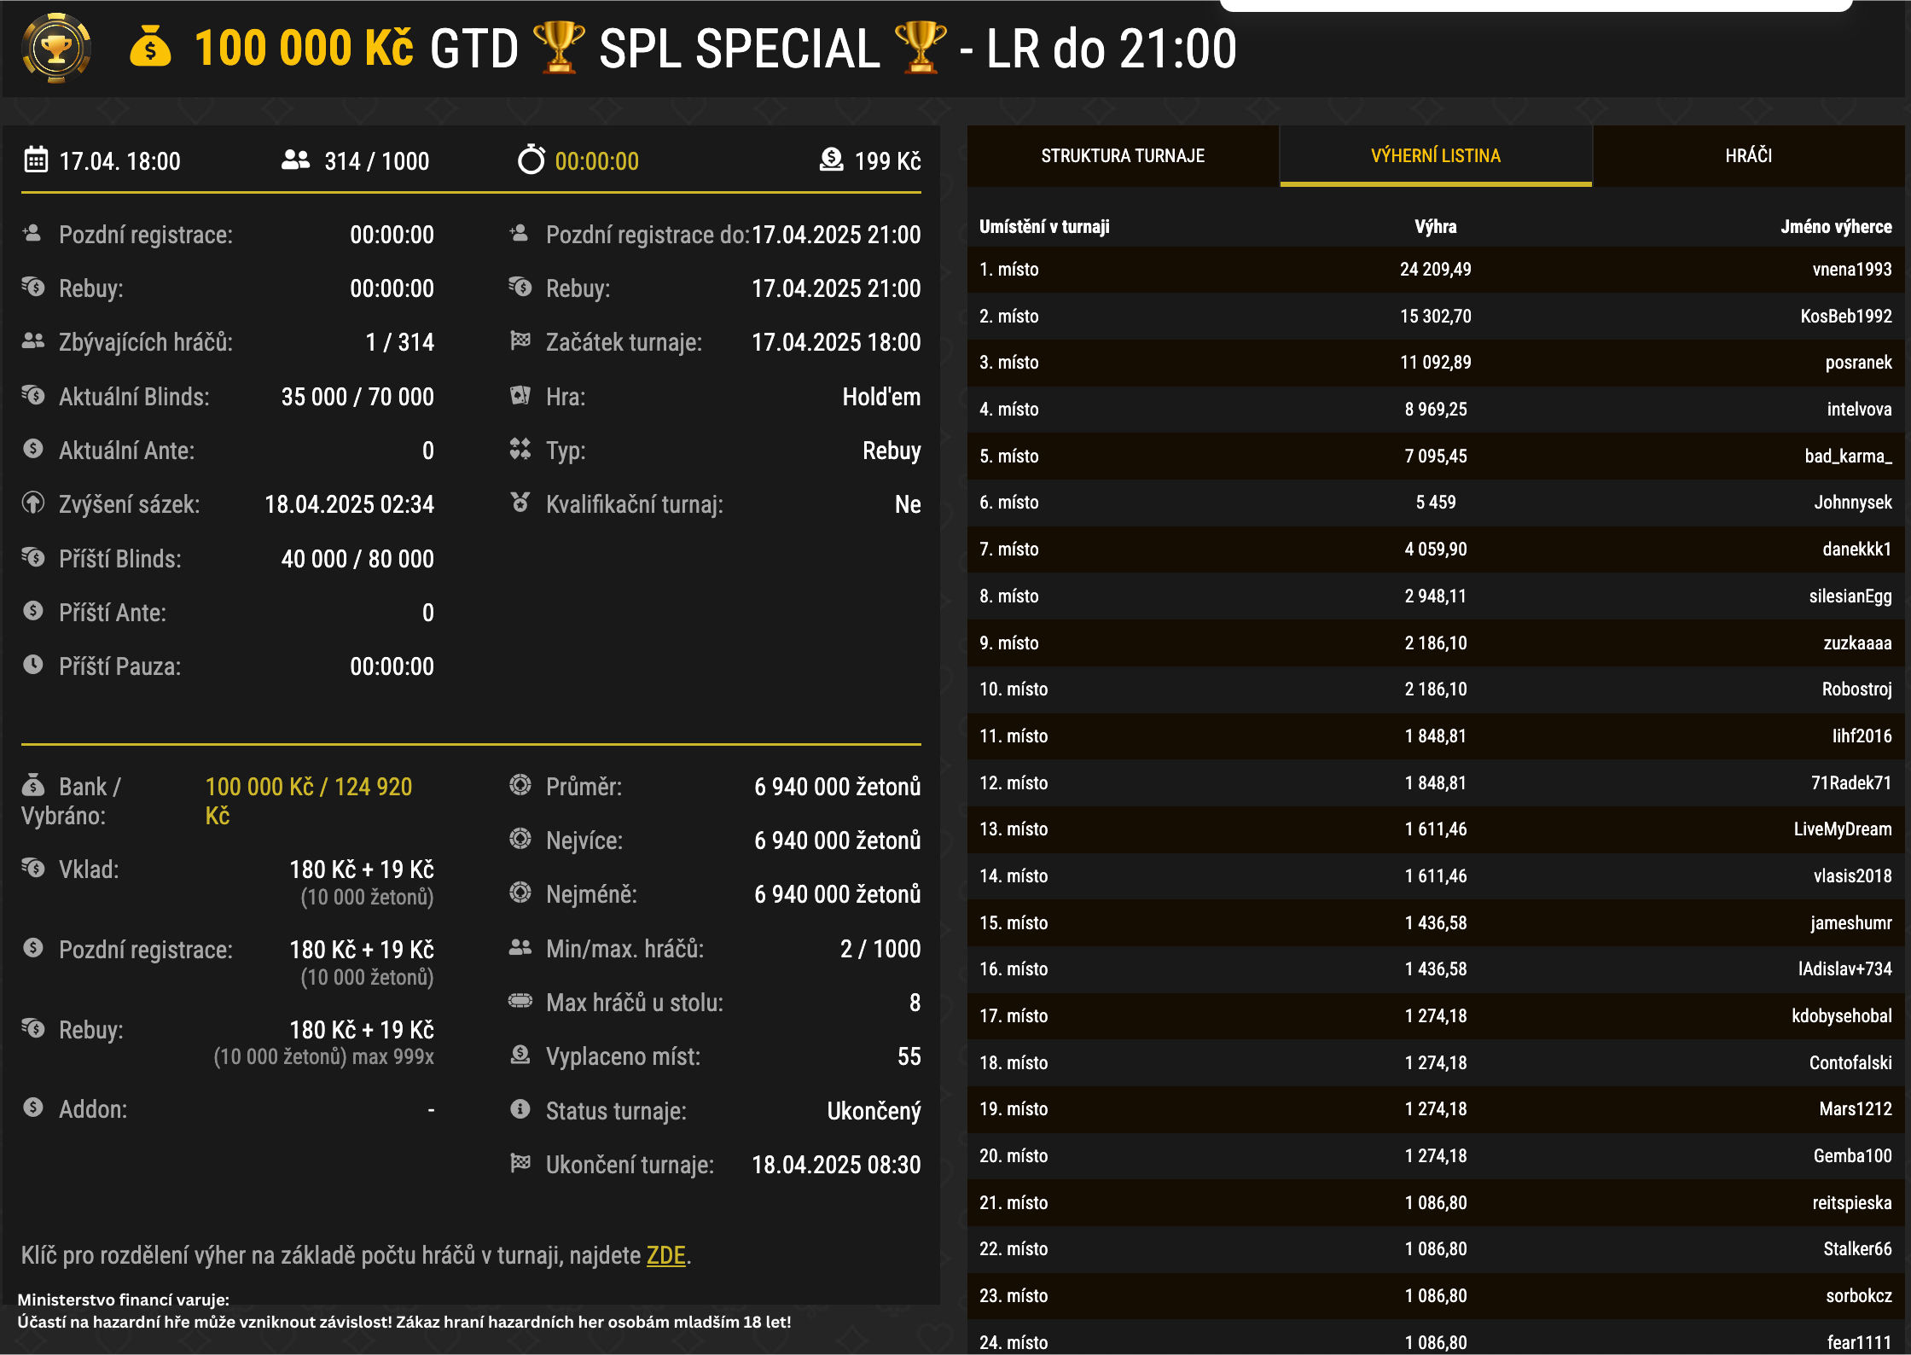This screenshot has width=1911, height=1355.
Task: Select the VÝHERNÍ LISTINA tab
Action: 1436,155
